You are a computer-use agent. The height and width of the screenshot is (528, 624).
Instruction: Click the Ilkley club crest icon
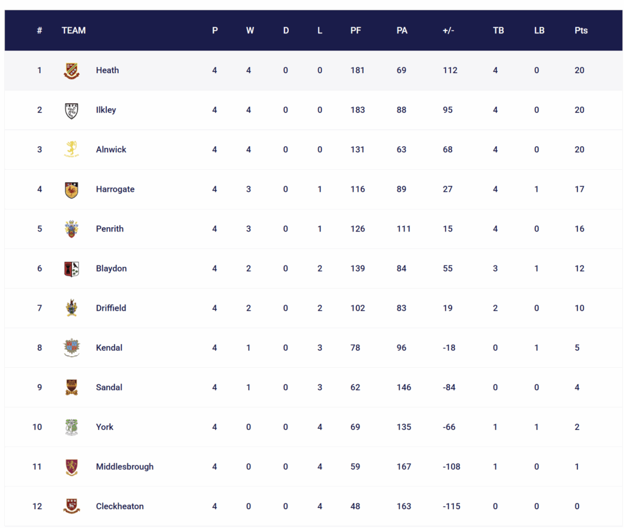coord(71,110)
